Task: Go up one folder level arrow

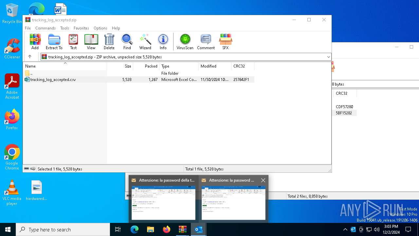Action: (30, 57)
